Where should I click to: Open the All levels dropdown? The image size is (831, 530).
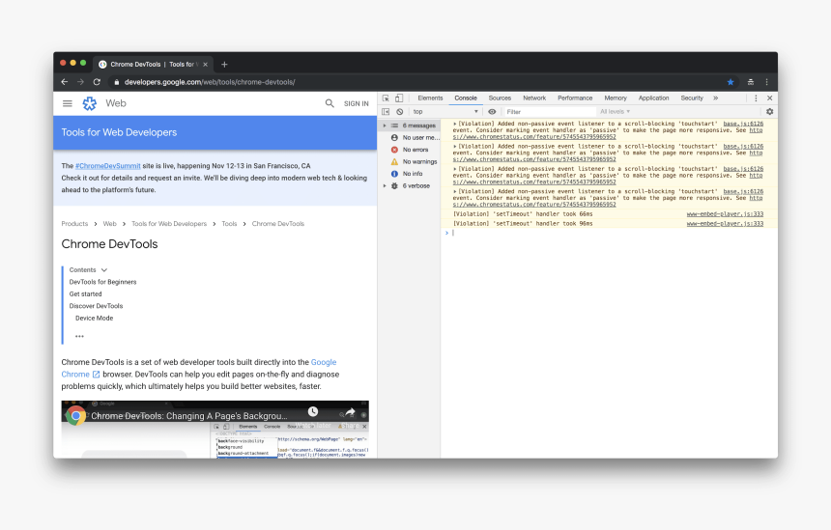[615, 112]
